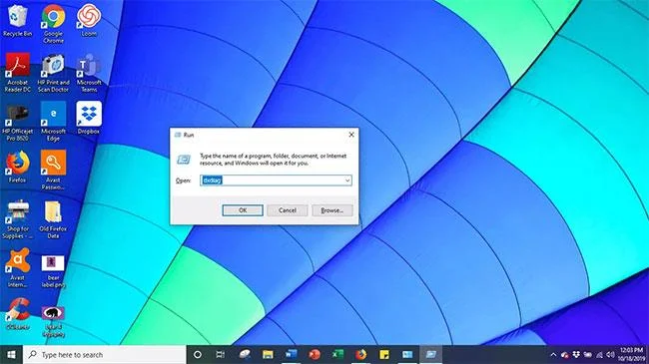
Task: Open Firefox from the taskbar
Action: [x=360, y=354]
